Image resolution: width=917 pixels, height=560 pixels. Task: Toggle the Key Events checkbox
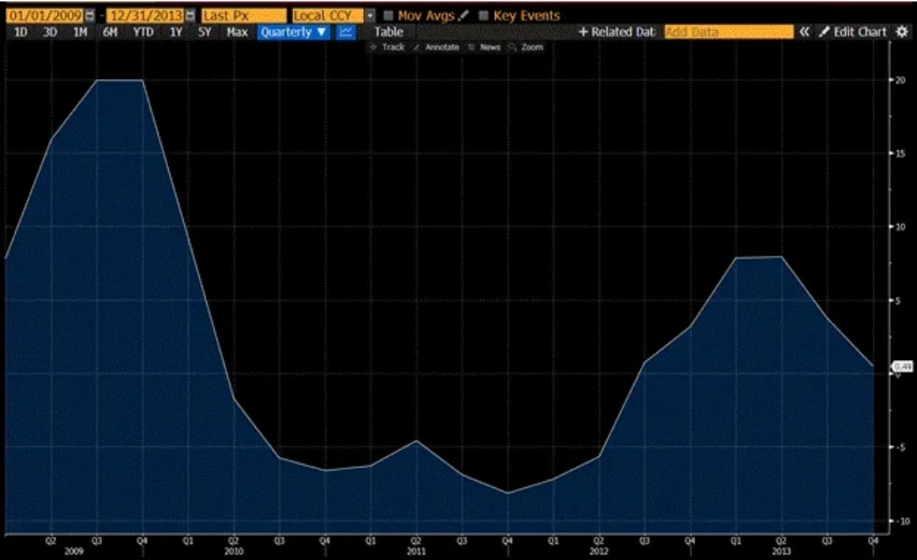pyautogui.click(x=484, y=16)
